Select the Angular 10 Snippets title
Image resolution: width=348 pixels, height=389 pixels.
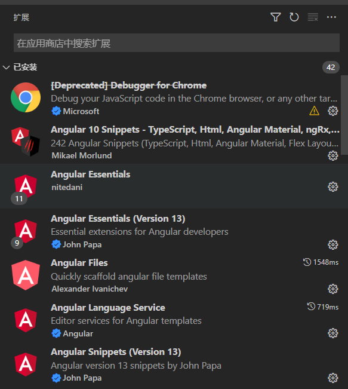pyautogui.click(x=195, y=130)
